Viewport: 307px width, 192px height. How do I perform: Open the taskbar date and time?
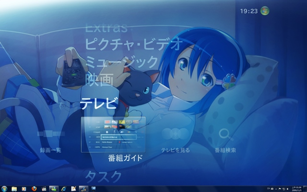click(x=296, y=189)
